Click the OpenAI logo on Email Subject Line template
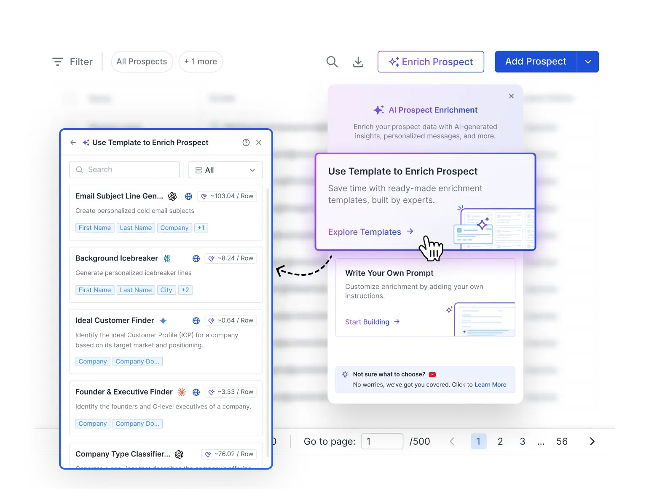Screen dimensions: 649x489 [172, 196]
